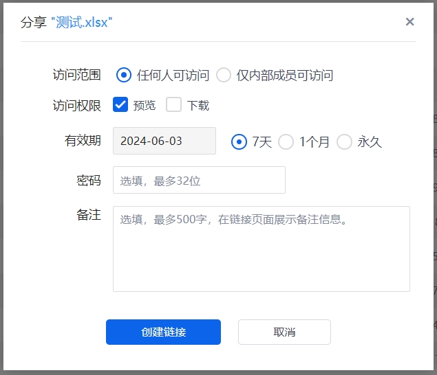Select the 7天 validity option
This screenshot has width=437, height=375.
tap(239, 141)
